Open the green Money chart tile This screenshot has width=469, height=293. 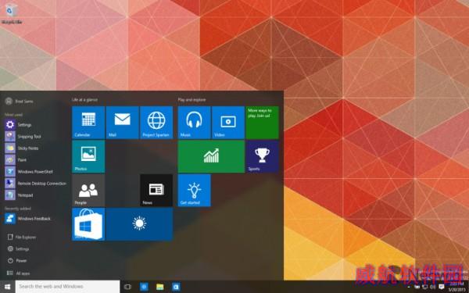211,156
